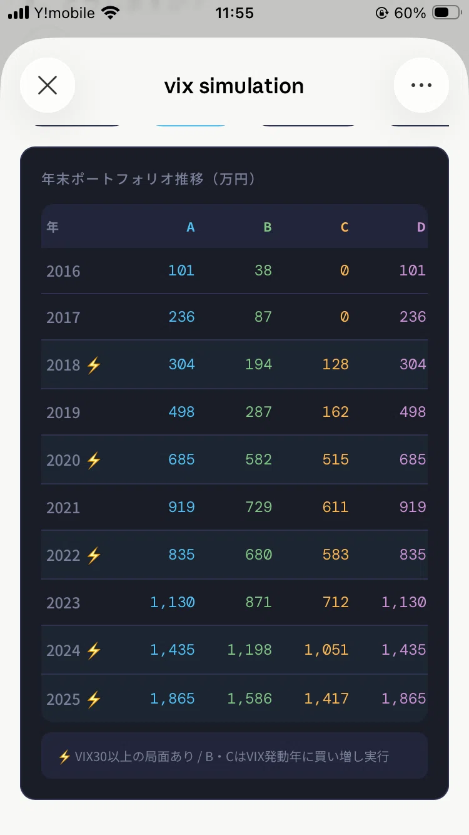This screenshot has height=835, width=469.
Task: Tap the lightning icon beside 2022
Action: 93,555
